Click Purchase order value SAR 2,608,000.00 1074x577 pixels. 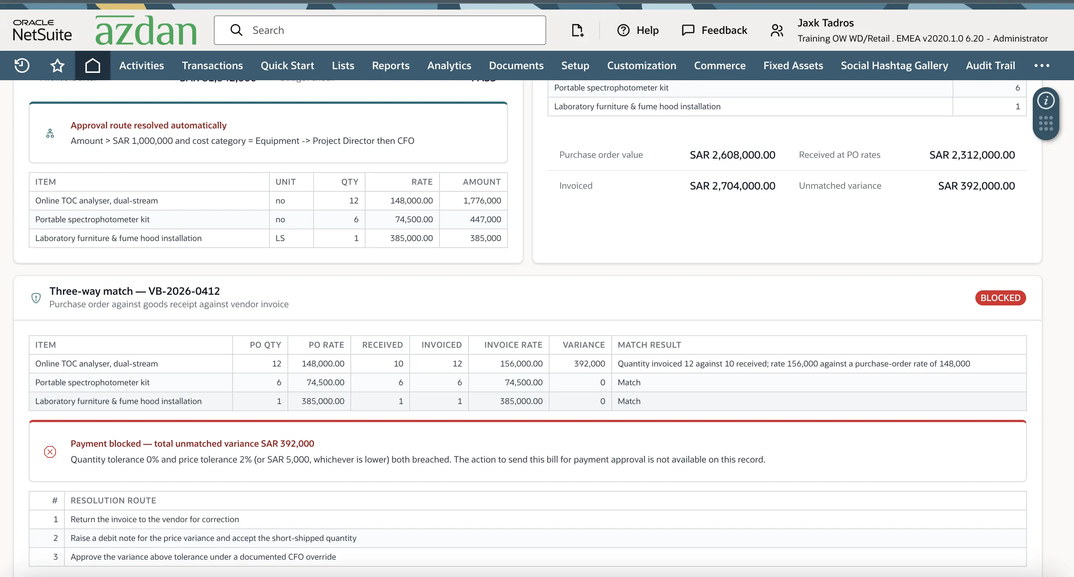click(x=732, y=155)
